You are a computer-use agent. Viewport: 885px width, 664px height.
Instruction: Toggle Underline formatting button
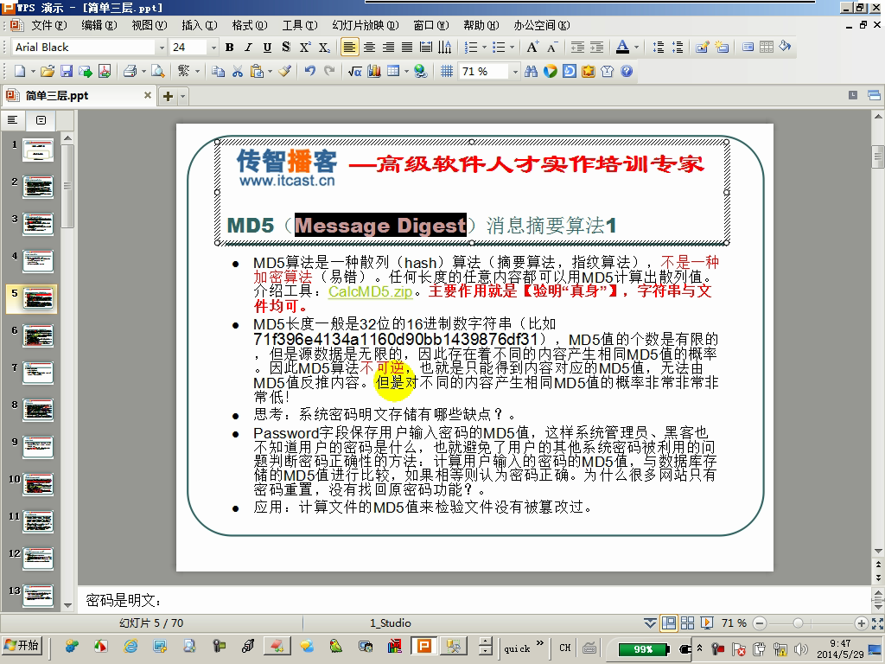[x=268, y=48]
